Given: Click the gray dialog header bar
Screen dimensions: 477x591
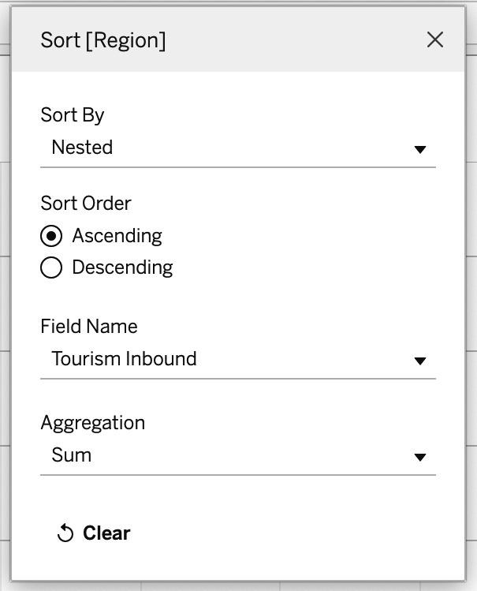Looking at the screenshot, I should click(x=238, y=39).
